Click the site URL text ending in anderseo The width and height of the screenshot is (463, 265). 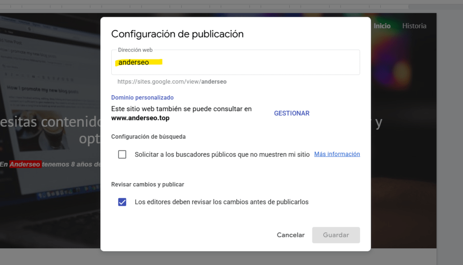coord(172,82)
